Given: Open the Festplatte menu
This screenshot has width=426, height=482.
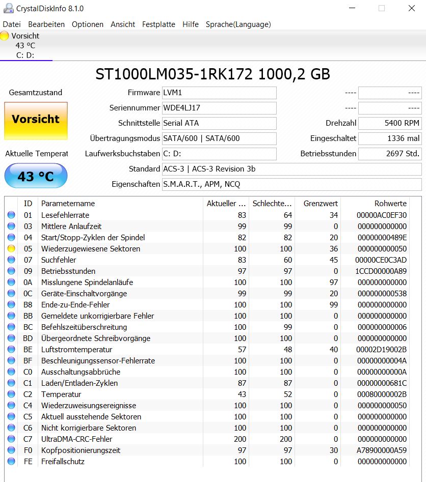Looking at the screenshot, I should click(158, 24).
